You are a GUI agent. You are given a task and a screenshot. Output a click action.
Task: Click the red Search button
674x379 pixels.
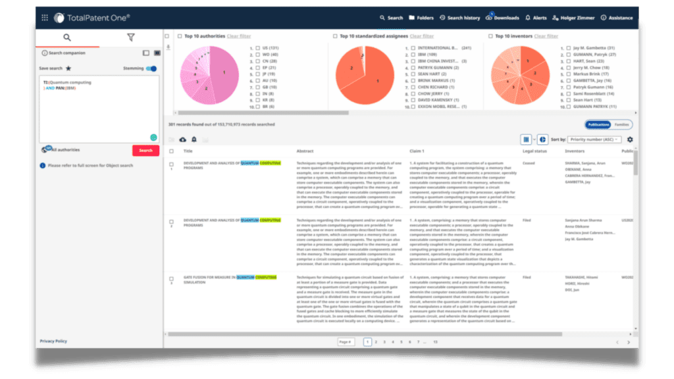(145, 151)
